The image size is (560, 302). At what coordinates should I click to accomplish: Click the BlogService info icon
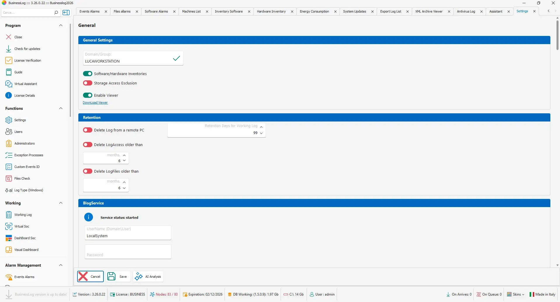[89, 217]
